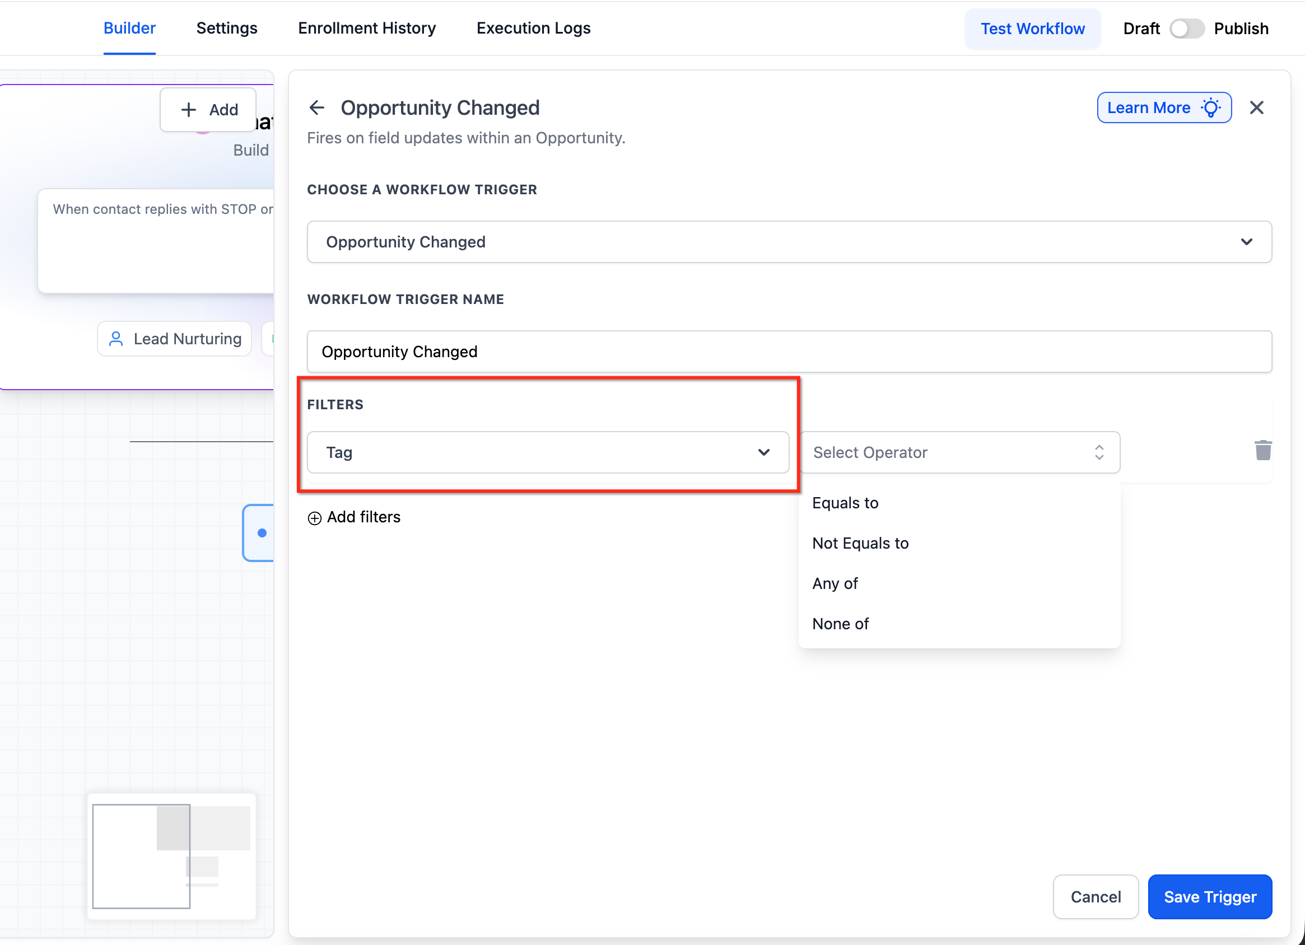Select the None of operator option

[840, 624]
